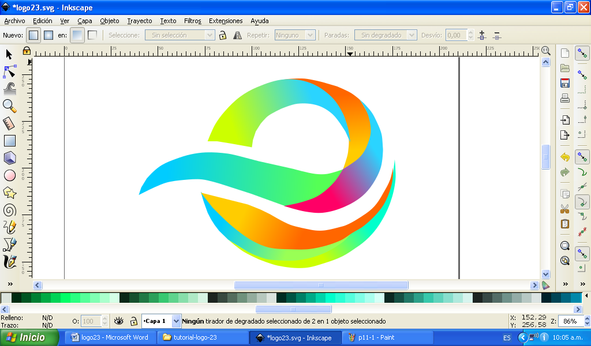Expand more commands bar chevron

click(566, 284)
